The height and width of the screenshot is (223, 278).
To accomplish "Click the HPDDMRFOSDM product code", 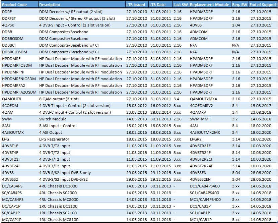I will tap(17, 65).
